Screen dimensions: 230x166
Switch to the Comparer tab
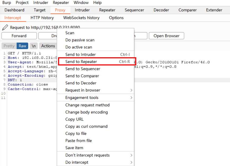(x=187, y=10)
